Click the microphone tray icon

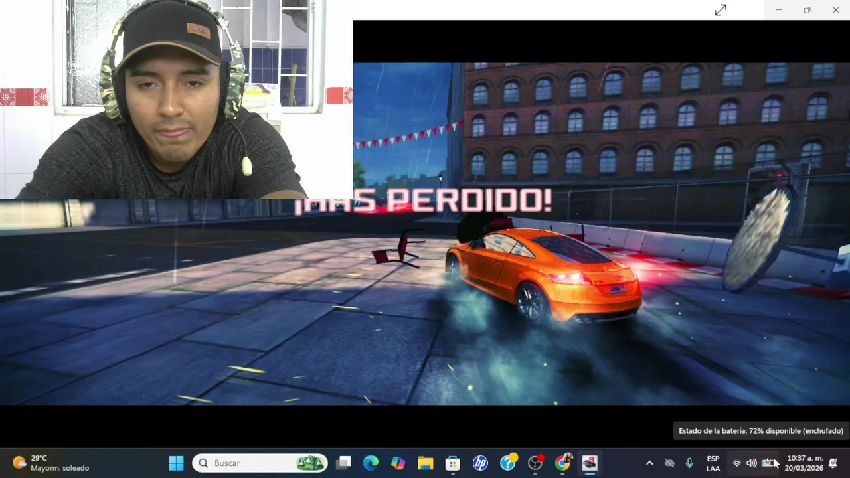click(x=689, y=463)
